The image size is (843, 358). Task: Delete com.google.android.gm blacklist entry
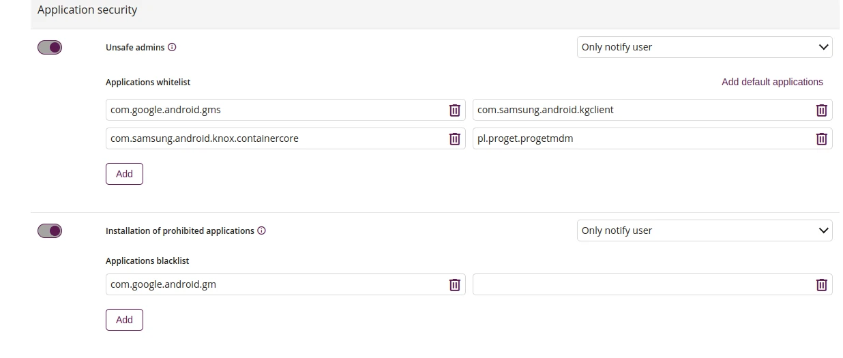455,284
